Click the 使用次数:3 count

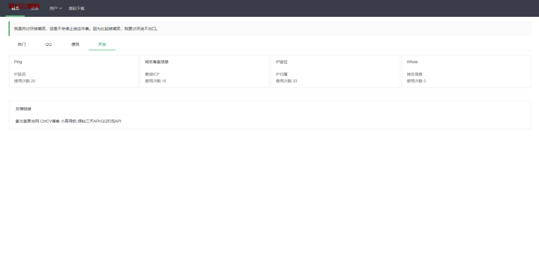tap(416, 81)
